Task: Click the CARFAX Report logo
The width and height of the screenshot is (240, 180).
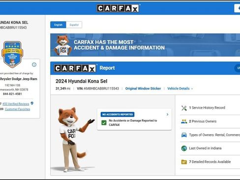Action: click(75, 68)
